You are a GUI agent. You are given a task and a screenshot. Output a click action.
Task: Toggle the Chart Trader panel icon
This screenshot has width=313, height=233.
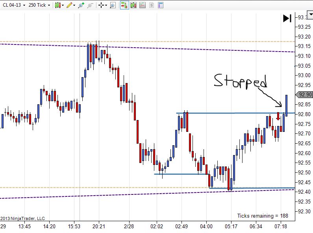coord(124,5)
